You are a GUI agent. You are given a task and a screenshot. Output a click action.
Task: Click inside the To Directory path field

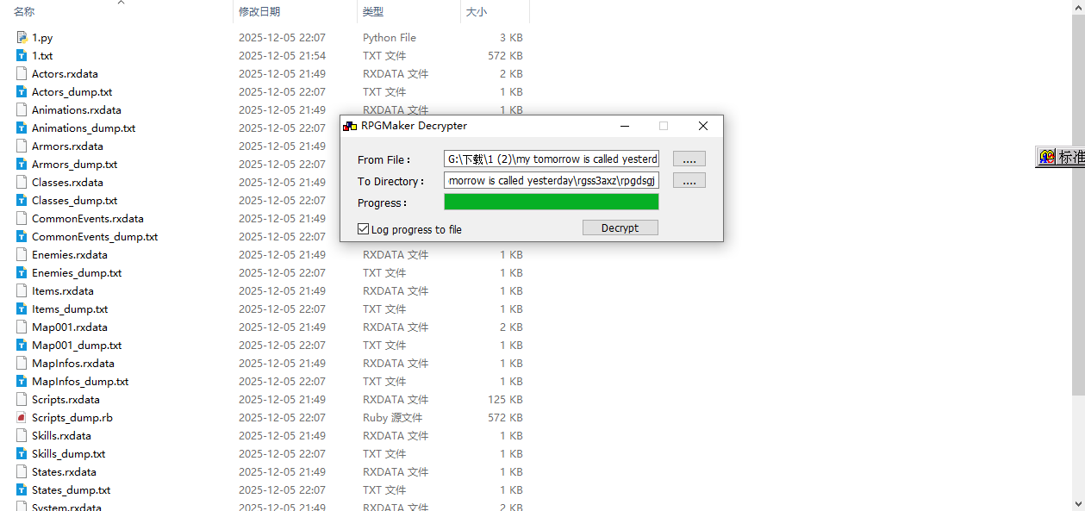tap(552, 181)
